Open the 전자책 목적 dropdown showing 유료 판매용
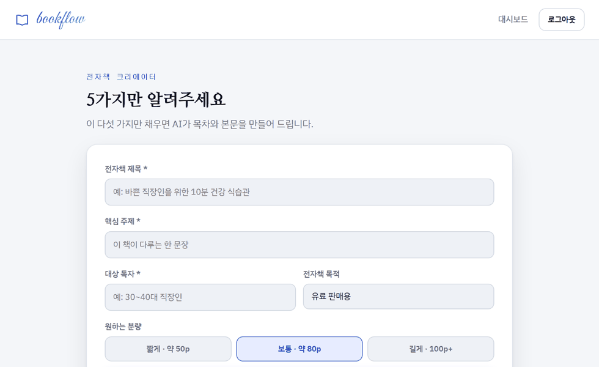599x367 pixels. coord(398,296)
